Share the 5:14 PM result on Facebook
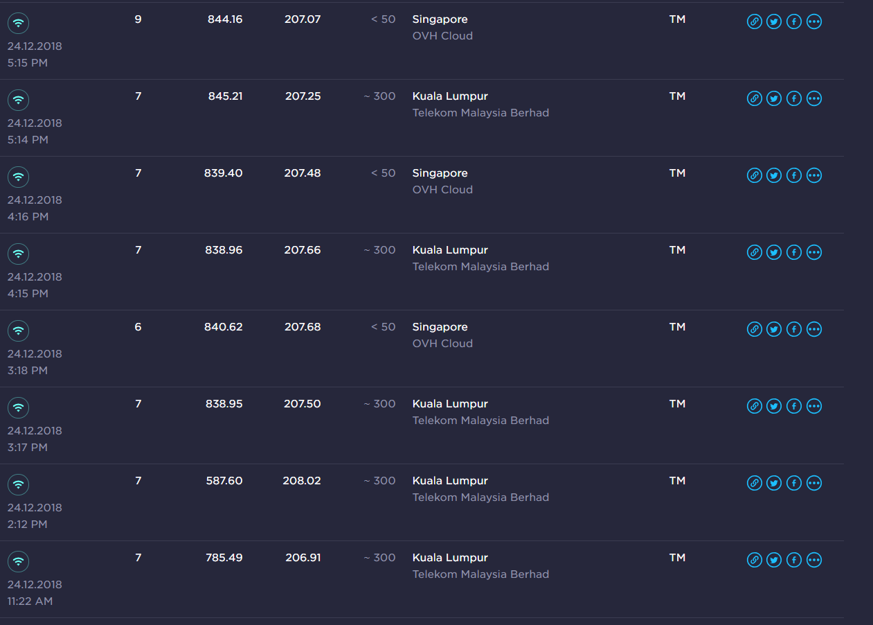The height and width of the screenshot is (625, 873). point(794,99)
